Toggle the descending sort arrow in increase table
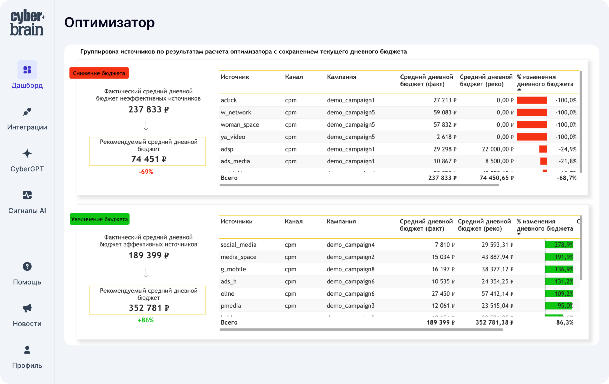Image resolution: width=609 pixels, height=384 pixels. (x=518, y=234)
